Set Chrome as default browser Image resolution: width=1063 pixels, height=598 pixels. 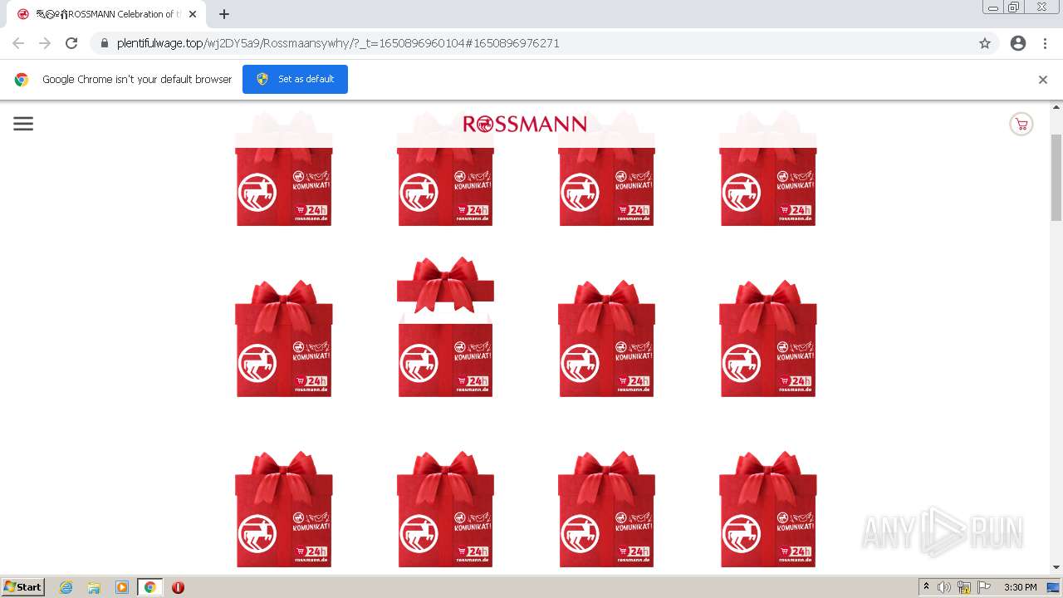click(x=295, y=79)
